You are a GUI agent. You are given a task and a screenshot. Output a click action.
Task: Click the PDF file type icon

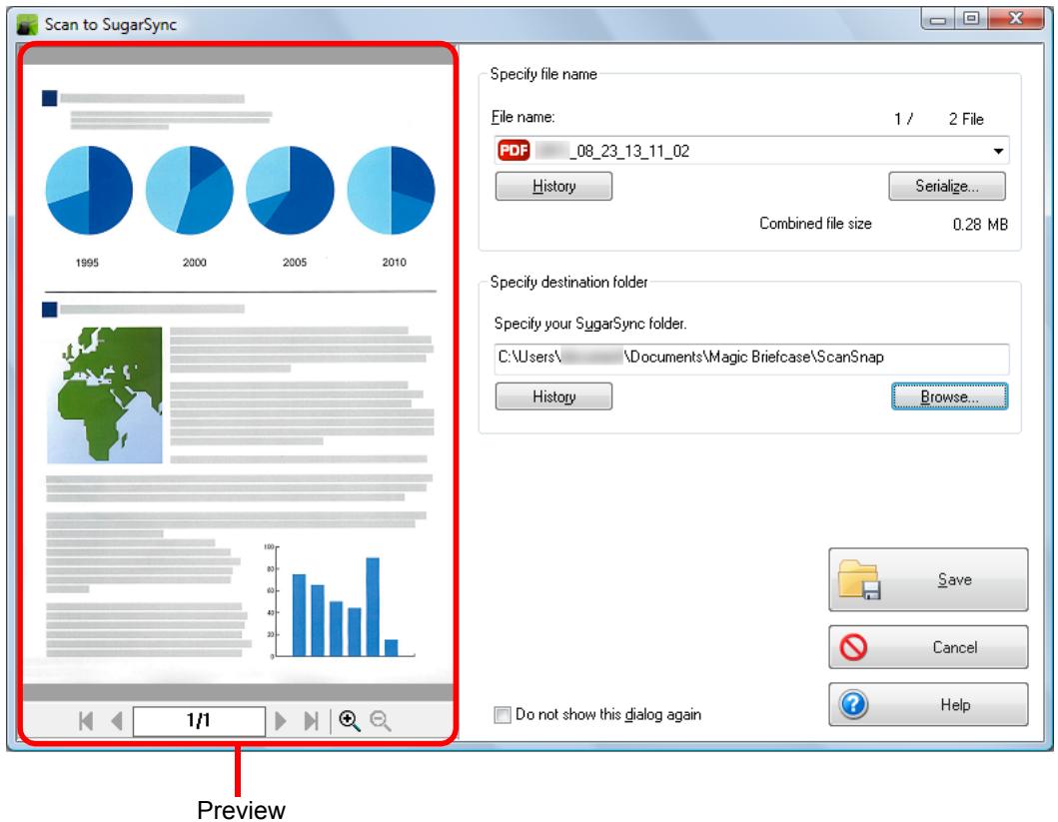[514, 151]
